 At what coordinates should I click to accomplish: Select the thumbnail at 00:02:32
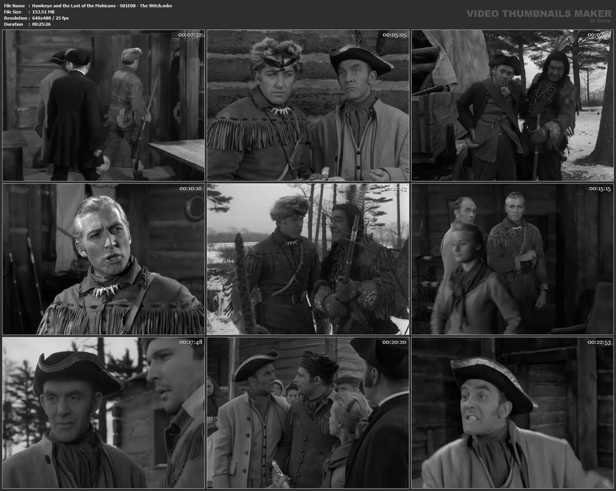tap(103, 105)
